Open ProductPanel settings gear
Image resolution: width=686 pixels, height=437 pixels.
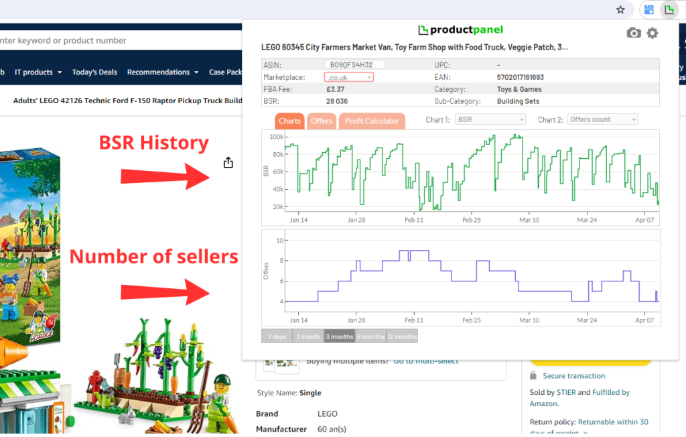pyautogui.click(x=652, y=33)
